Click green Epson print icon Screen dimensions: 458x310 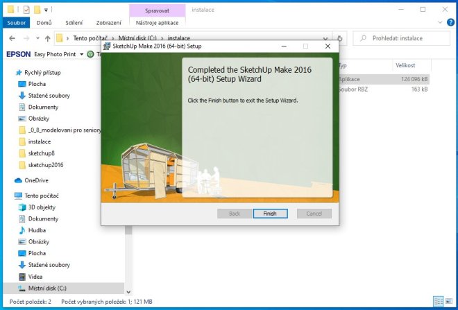pos(90,54)
